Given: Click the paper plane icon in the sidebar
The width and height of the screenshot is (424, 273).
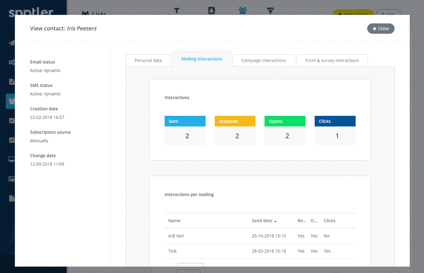Looking at the screenshot, I should click(12, 43).
